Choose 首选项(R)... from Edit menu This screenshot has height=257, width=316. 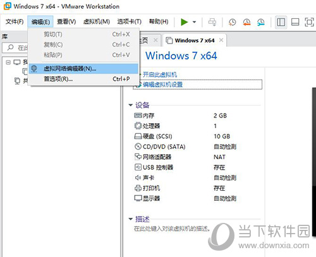click(x=83, y=79)
